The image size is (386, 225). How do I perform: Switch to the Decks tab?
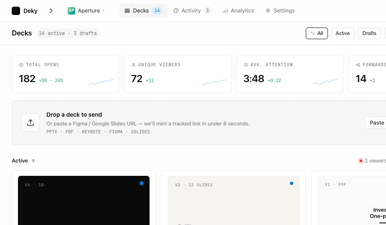pos(143,10)
